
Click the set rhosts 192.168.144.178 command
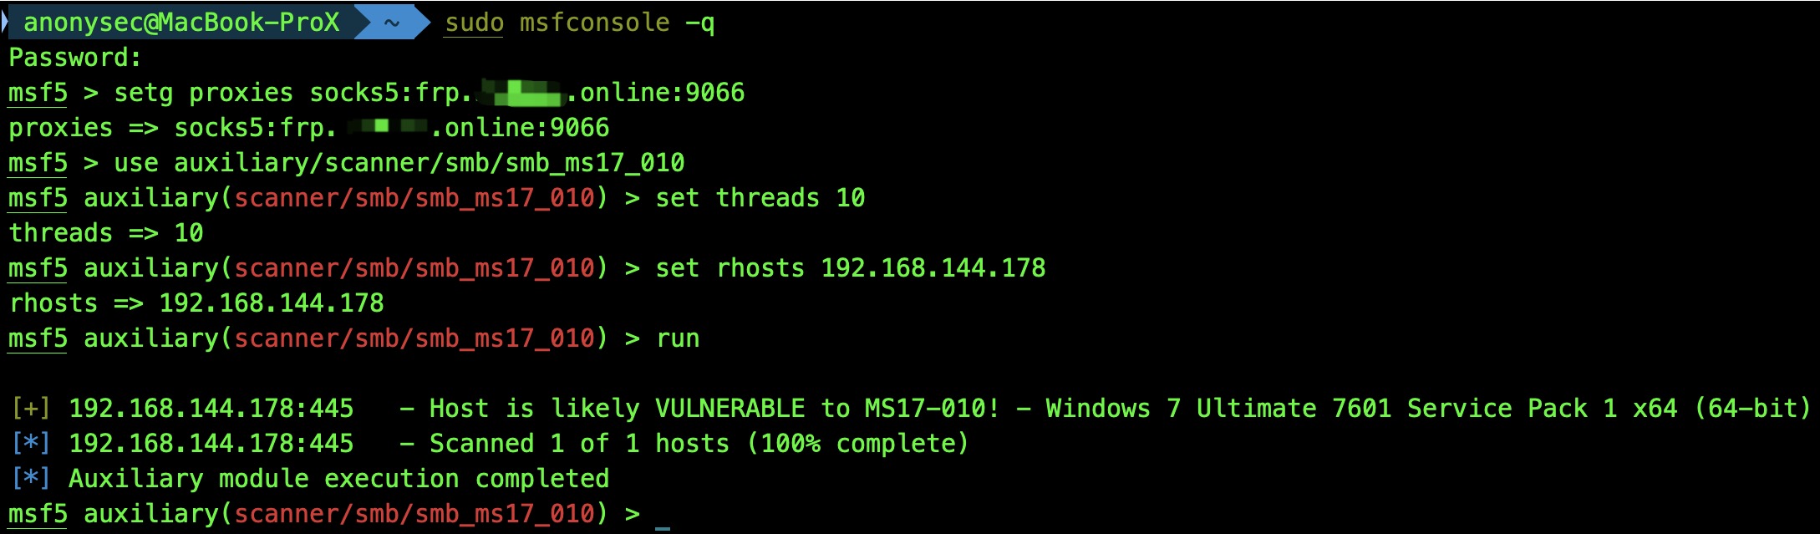851,268
